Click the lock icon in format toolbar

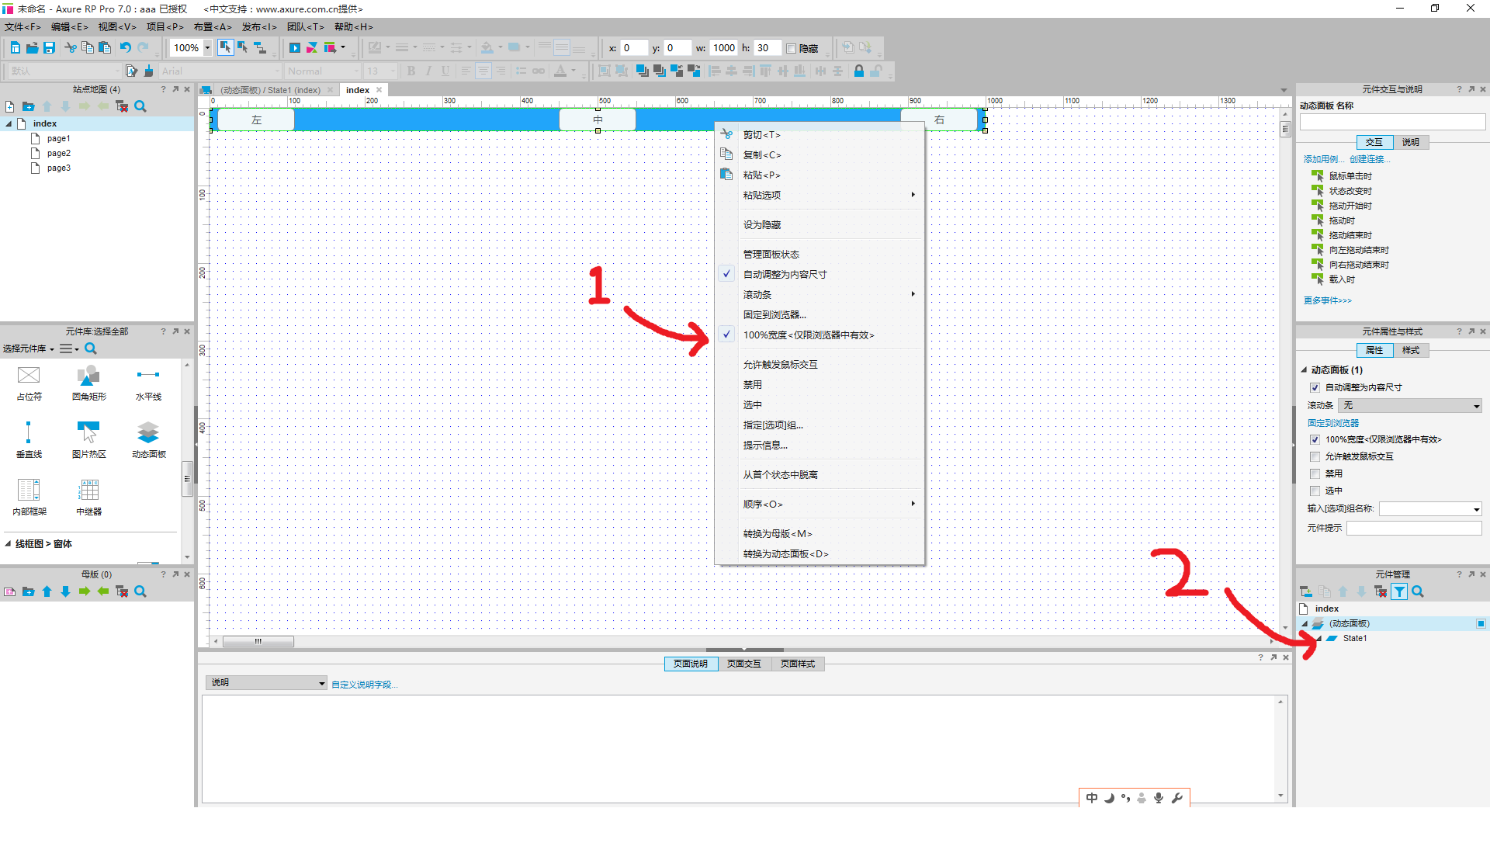tap(858, 71)
